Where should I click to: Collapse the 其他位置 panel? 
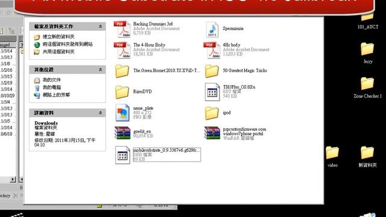pos(100,70)
